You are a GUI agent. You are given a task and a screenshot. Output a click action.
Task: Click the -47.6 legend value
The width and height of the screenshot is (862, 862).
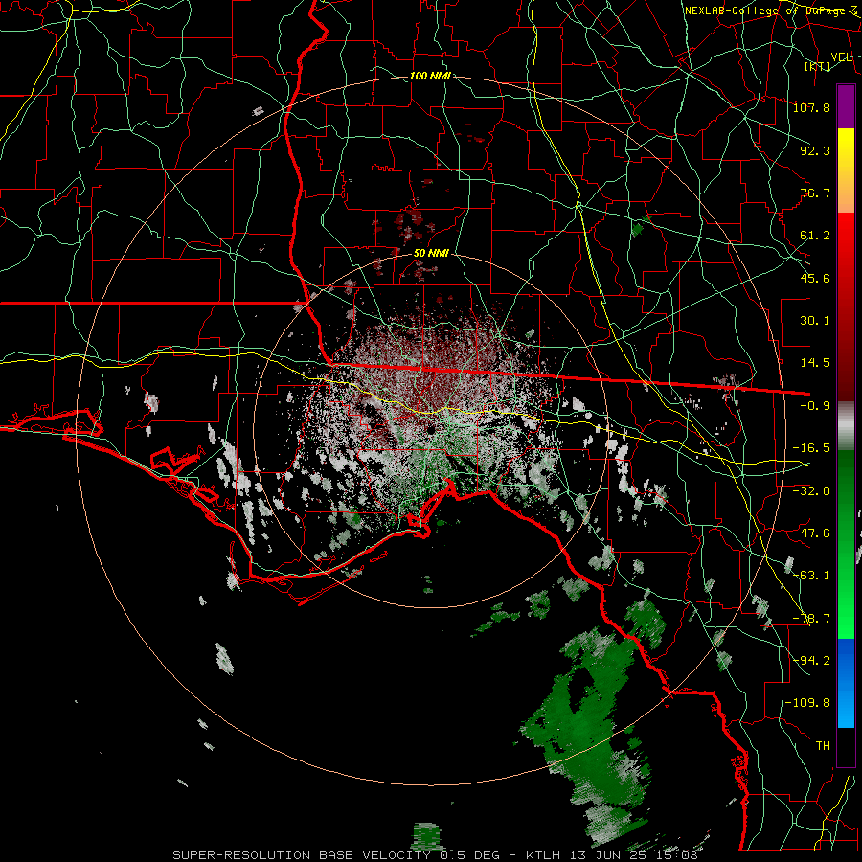[811, 533]
